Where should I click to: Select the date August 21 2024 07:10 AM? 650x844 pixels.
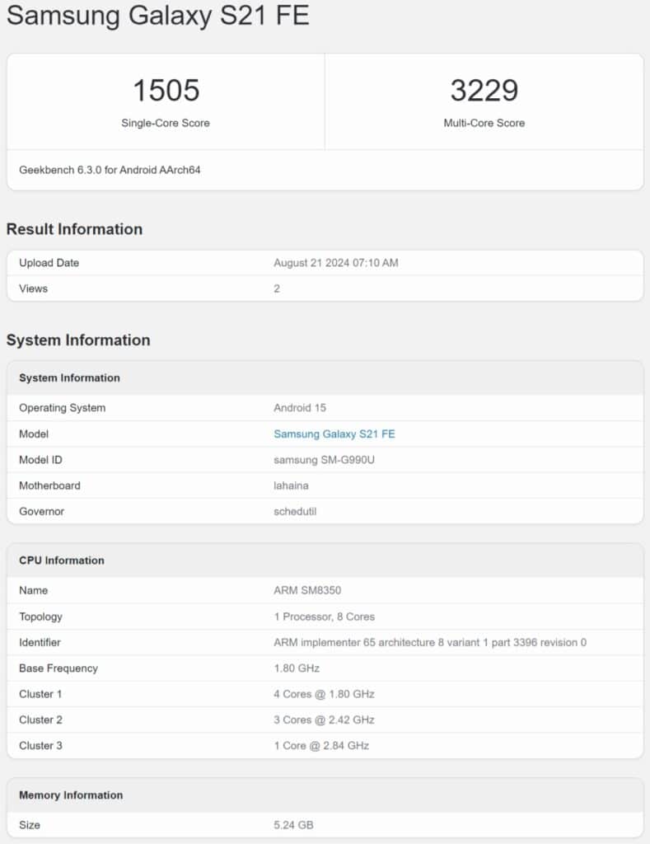(336, 263)
